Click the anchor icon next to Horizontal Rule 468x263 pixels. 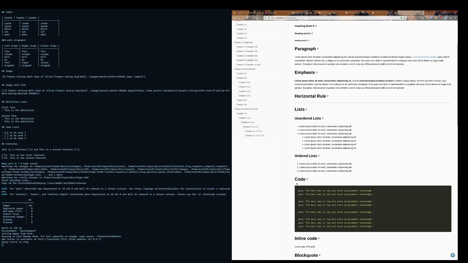click(328, 96)
